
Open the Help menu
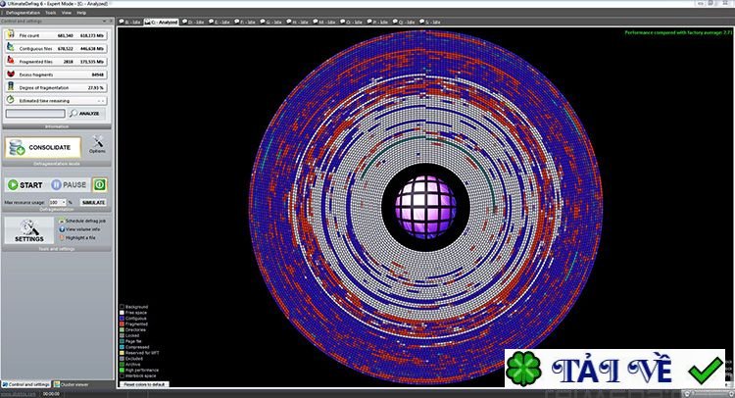(x=81, y=13)
